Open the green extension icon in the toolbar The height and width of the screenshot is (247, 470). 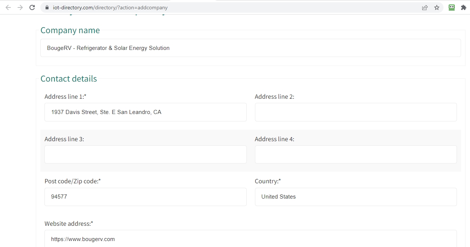[452, 7]
